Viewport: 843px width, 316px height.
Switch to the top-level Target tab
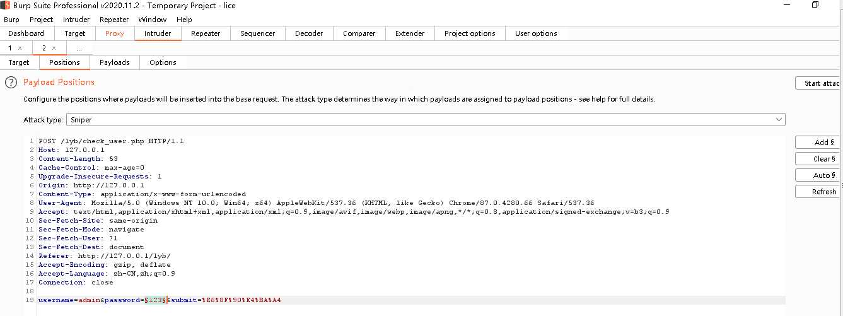point(75,33)
